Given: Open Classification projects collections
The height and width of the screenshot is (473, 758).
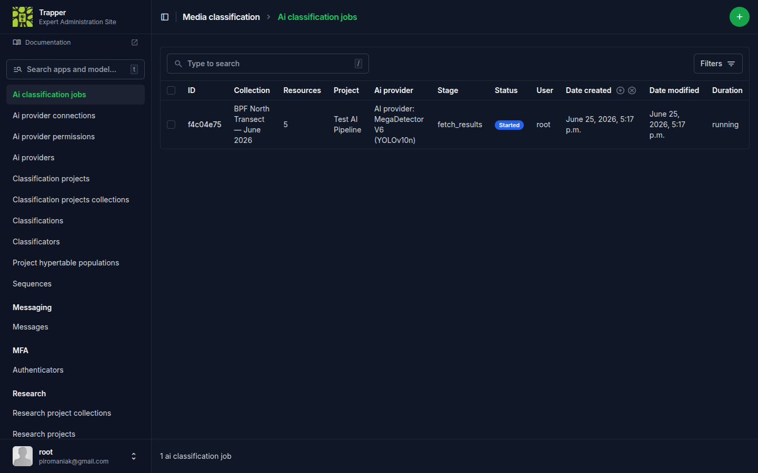Looking at the screenshot, I should pos(75,200).
